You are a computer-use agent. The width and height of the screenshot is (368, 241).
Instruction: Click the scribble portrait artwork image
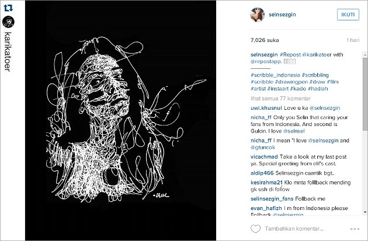coord(121,120)
